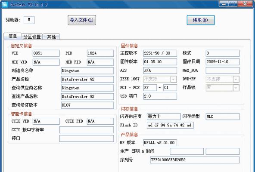The height and width of the screenshot is (172, 255).
Task: Expand the DVD+RW dropdown
Action: (x=236, y=79)
